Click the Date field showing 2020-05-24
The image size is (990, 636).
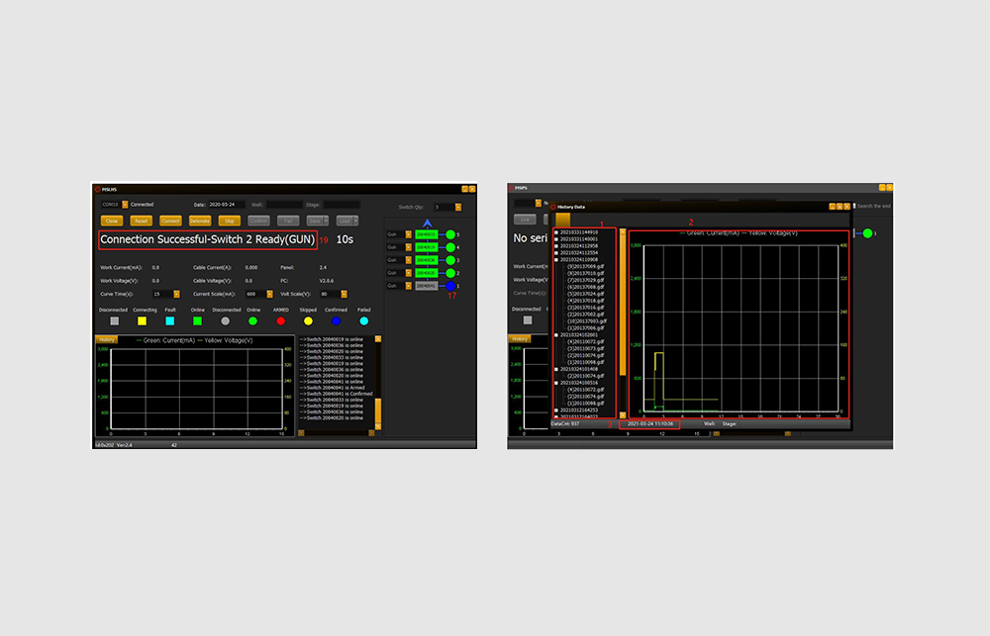tap(226, 205)
